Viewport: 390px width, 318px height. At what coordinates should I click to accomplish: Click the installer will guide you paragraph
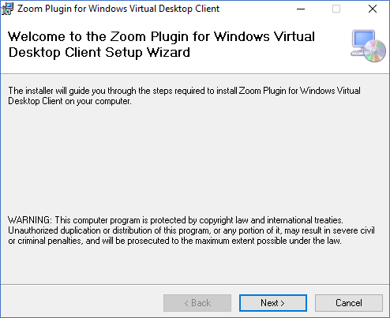184,95
